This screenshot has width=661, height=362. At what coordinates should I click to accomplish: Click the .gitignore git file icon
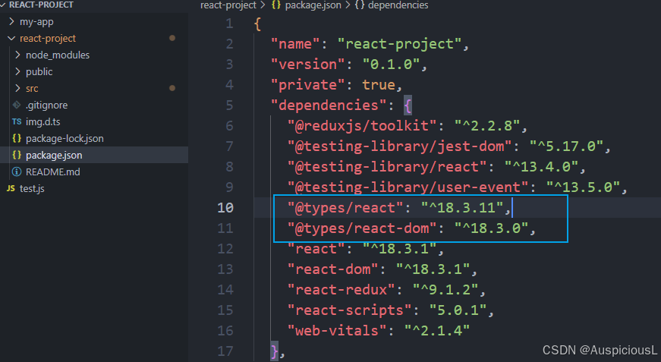tap(17, 105)
